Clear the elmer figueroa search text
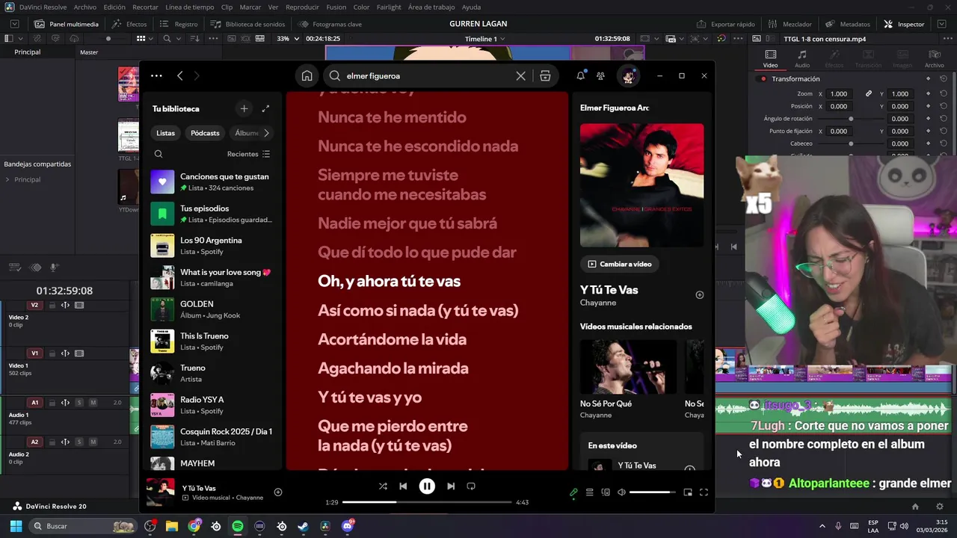 point(521,75)
